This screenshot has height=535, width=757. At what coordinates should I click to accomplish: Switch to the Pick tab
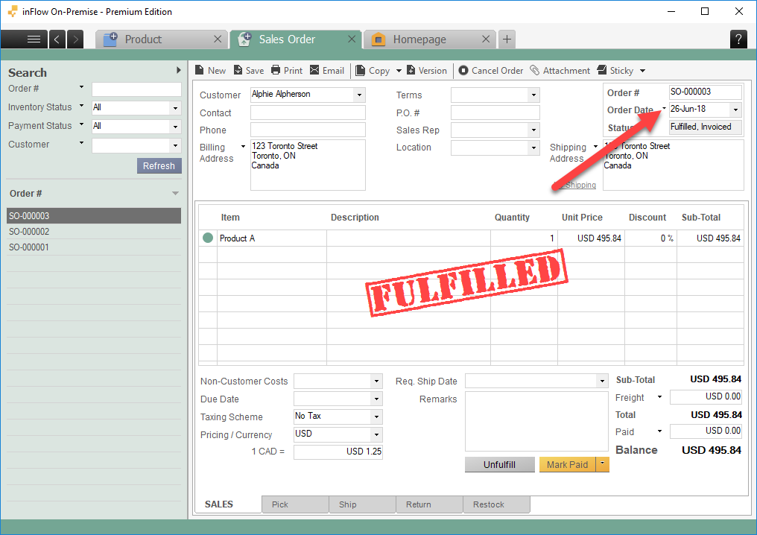tap(280, 504)
